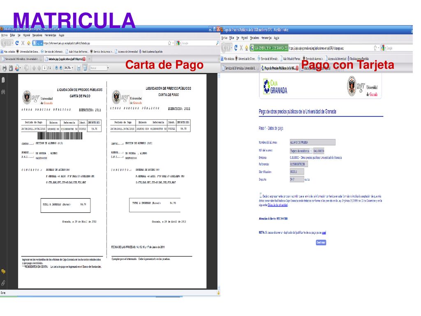Open 'Acceso a la Universidad' bookmark in right window
The width and height of the screenshot is (421, 316).
tap(335, 58)
